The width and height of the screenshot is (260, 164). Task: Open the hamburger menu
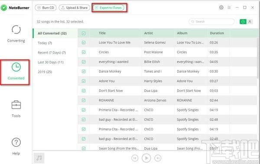pos(229,7)
